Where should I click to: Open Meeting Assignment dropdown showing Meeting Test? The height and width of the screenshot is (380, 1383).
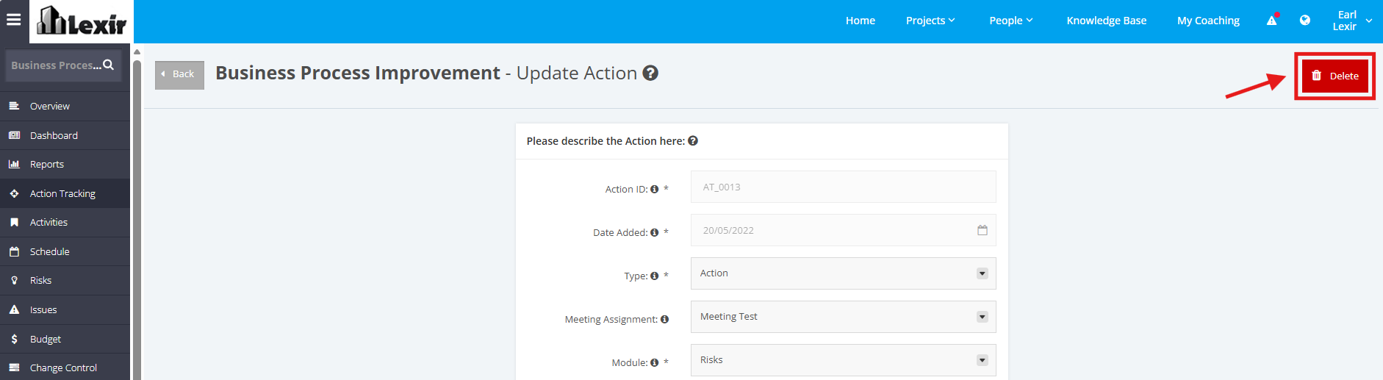844,317
